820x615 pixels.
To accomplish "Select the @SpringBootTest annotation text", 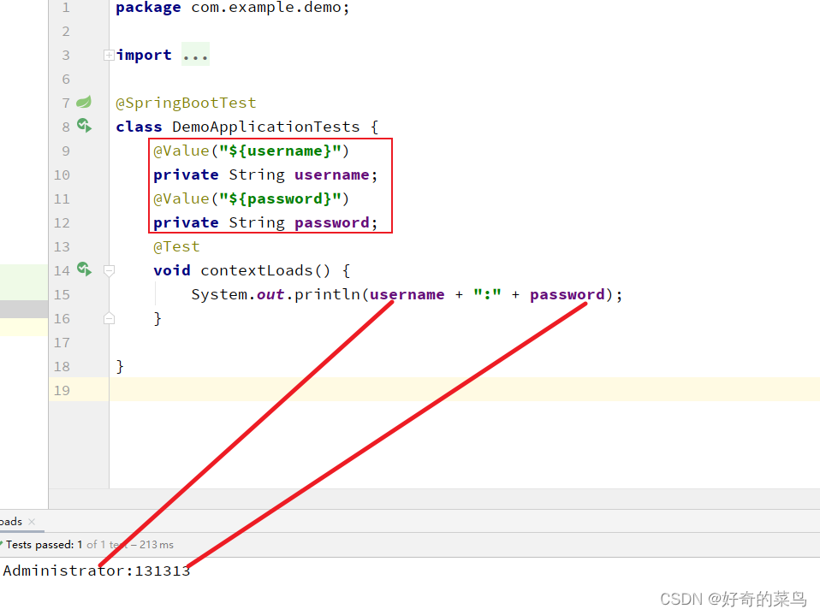I will [x=186, y=102].
